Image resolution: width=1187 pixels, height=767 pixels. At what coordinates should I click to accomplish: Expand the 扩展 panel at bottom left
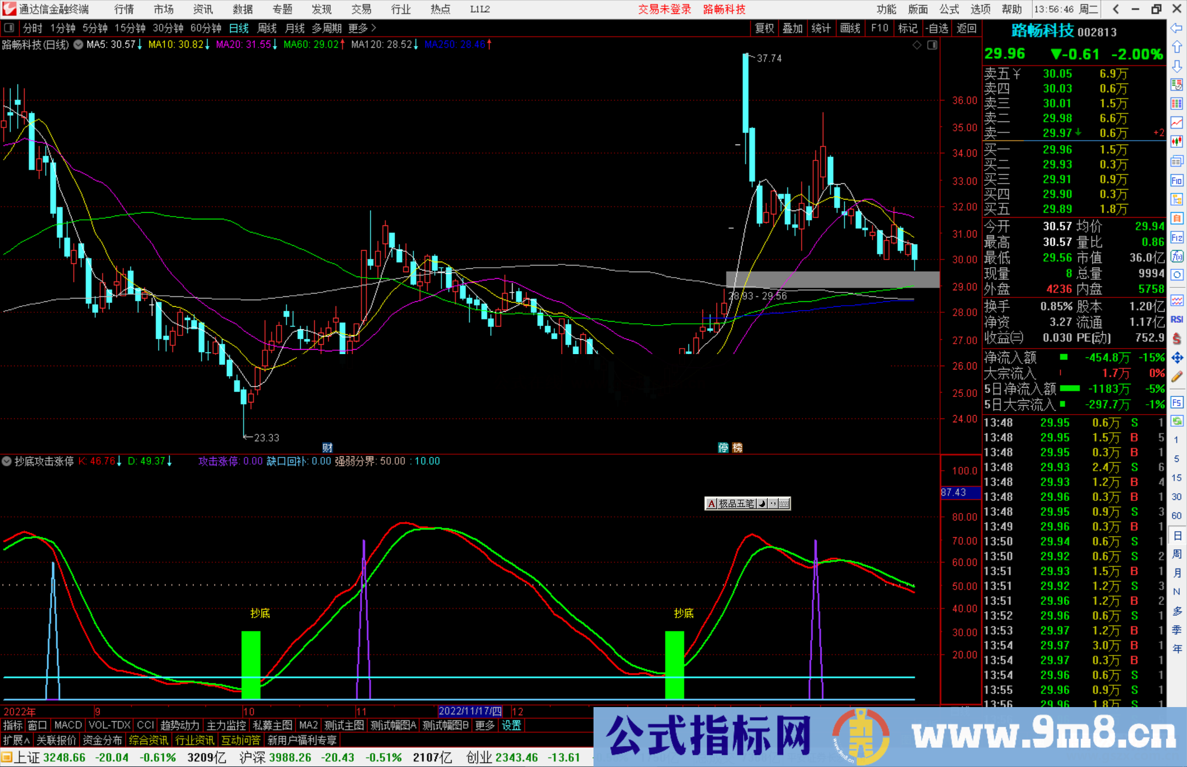pyautogui.click(x=16, y=740)
